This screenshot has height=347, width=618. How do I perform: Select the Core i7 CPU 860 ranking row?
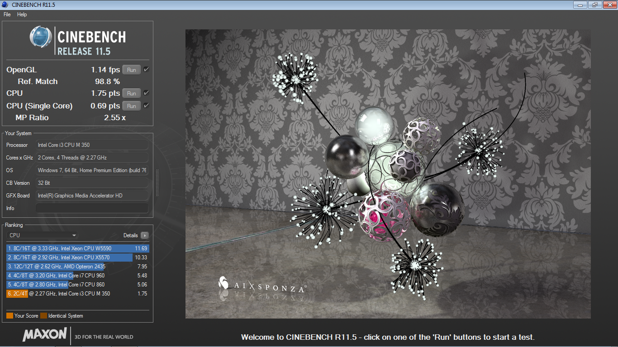click(77, 285)
